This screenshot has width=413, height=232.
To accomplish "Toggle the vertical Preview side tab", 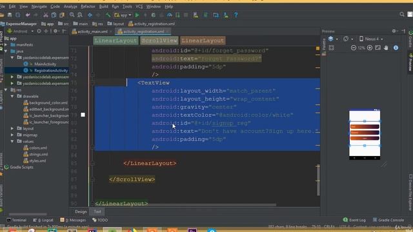I will [410, 63].
